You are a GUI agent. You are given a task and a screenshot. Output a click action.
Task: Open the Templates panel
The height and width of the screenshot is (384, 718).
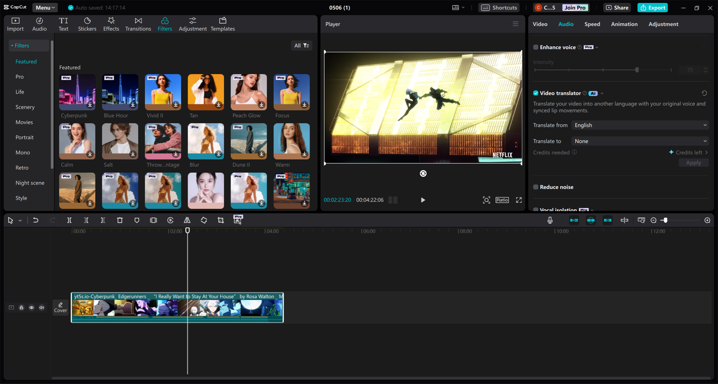coord(223,24)
